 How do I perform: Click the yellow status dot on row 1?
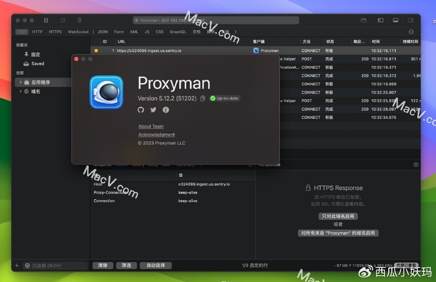point(96,51)
